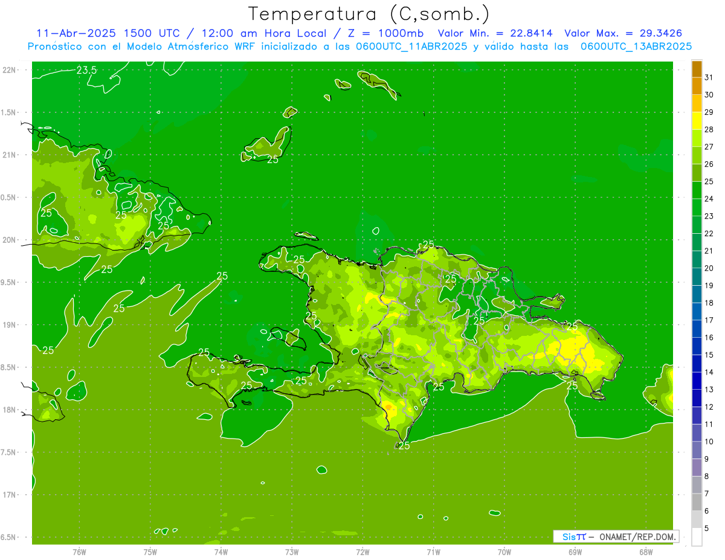
Task: Click the "71W" longitude axis label
Action: coord(433,552)
